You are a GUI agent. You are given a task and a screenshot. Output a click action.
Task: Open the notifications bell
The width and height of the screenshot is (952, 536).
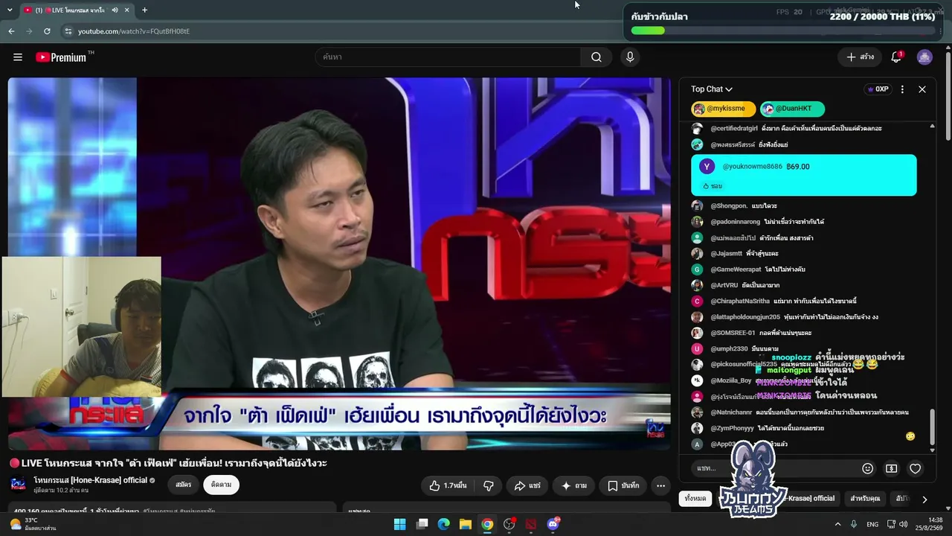896,57
